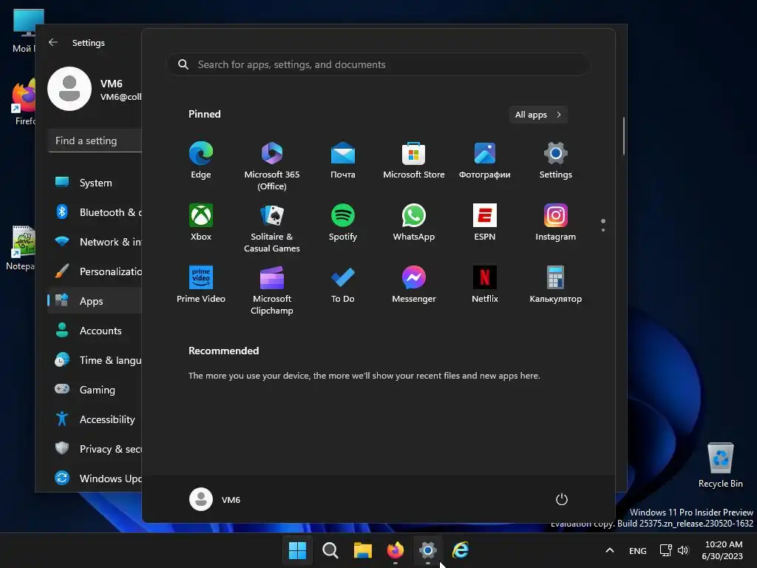Open Netflix pinned app
The width and height of the screenshot is (757, 568).
[485, 285]
